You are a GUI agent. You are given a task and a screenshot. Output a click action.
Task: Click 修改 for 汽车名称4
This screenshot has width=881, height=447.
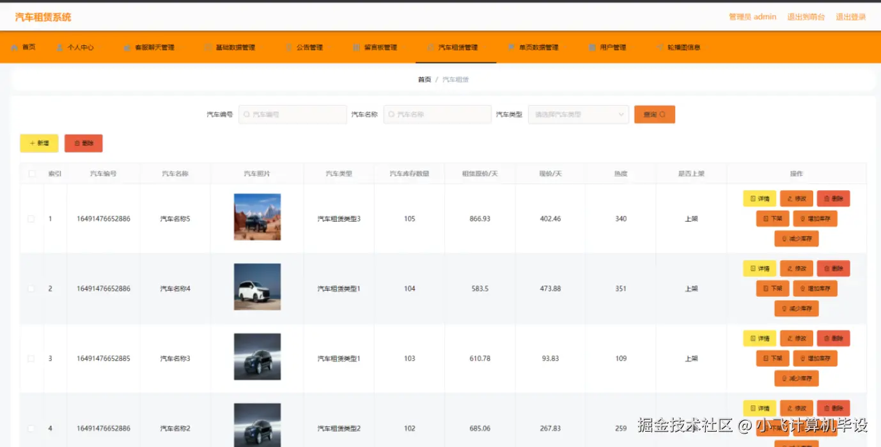[x=797, y=269]
